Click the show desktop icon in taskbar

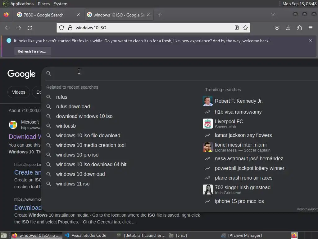4,235
